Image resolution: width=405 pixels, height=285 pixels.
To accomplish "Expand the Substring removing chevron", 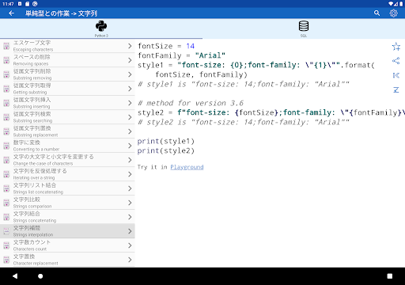I will point(130,74).
